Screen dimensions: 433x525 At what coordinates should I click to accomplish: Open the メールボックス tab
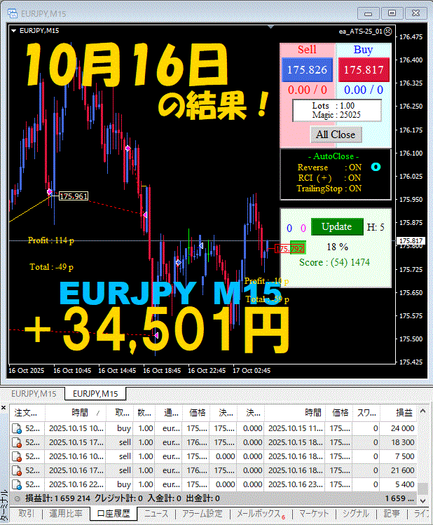pyautogui.click(x=261, y=514)
